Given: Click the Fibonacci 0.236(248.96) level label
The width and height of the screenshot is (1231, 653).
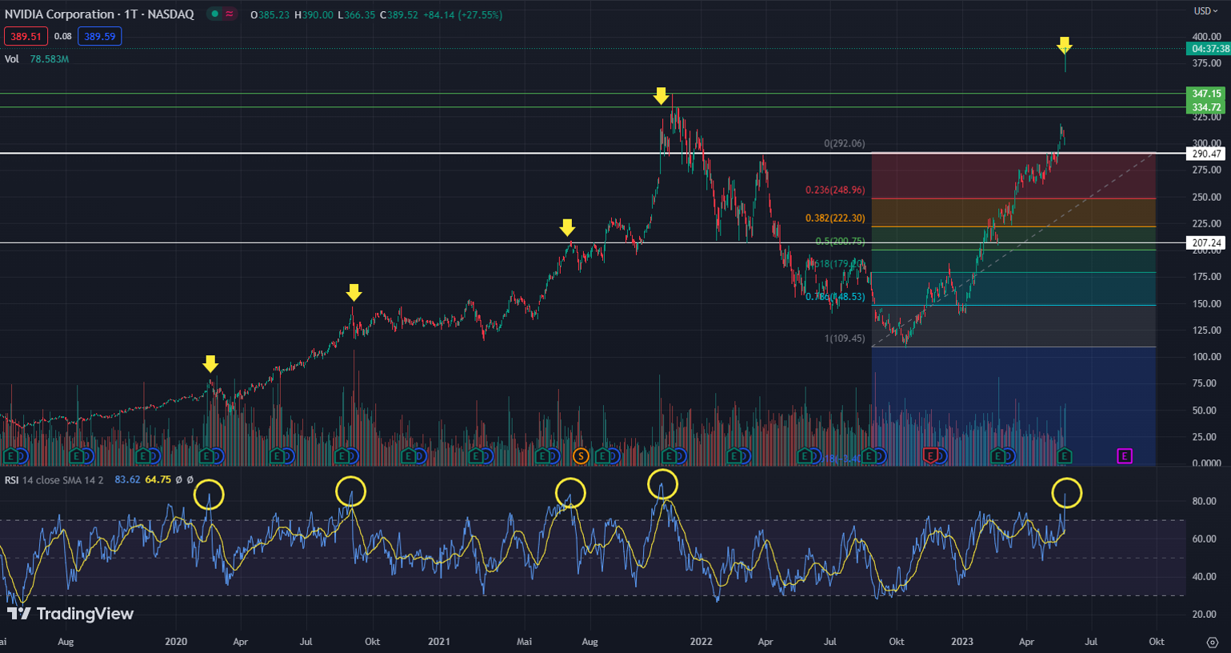Looking at the screenshot, I should click(x=835, y=190).
